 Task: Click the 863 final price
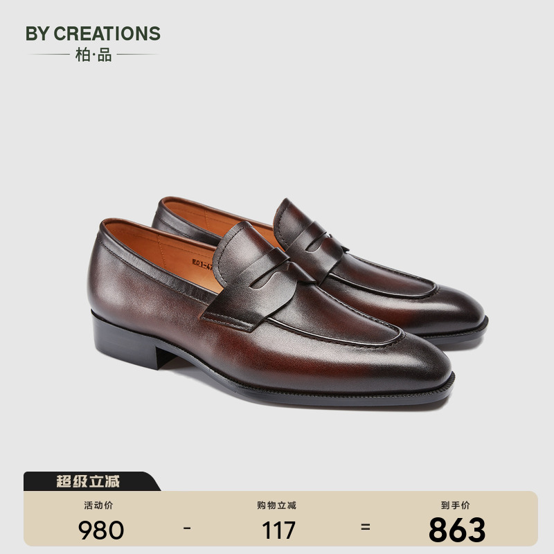(457, 530)
